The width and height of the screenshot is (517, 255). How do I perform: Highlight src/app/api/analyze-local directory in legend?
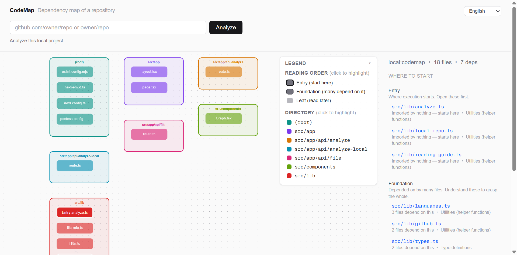tap(327, 149)
